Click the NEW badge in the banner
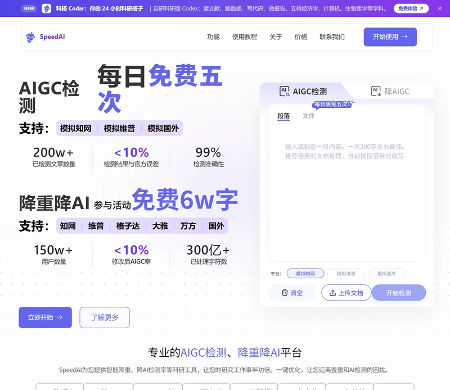This screenshot has height=390, width=450. [x=29, y=8]
